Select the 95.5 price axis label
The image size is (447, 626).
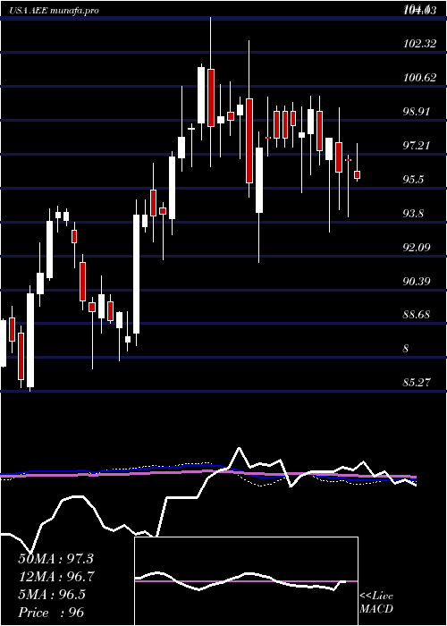(413, 180)
